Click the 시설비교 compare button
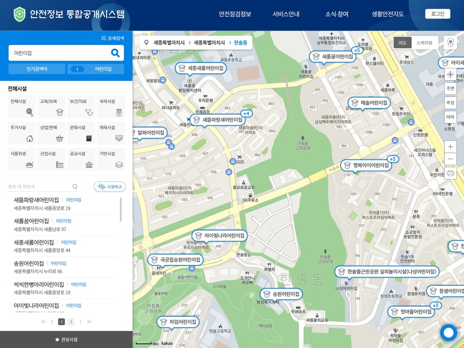This screenshot has height=348, width=464. point(110,187)
